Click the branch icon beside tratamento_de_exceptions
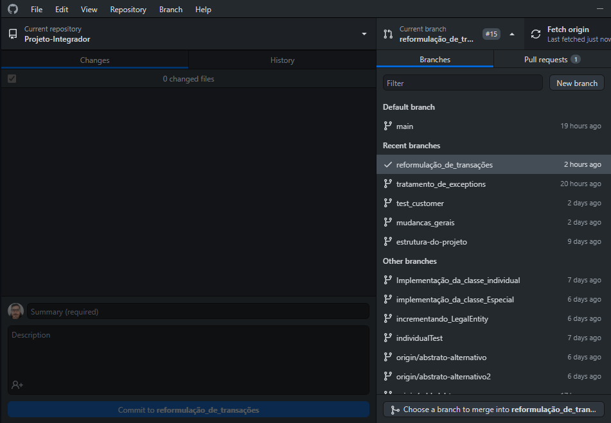 [x=388, y=183]
